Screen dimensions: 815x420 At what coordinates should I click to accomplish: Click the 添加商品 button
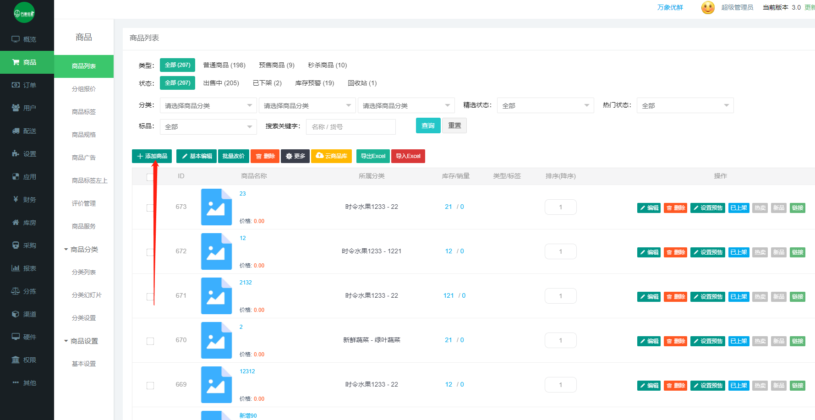(152, 156)
